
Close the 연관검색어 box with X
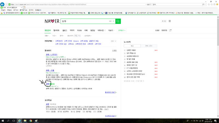[x=116, y=41]
